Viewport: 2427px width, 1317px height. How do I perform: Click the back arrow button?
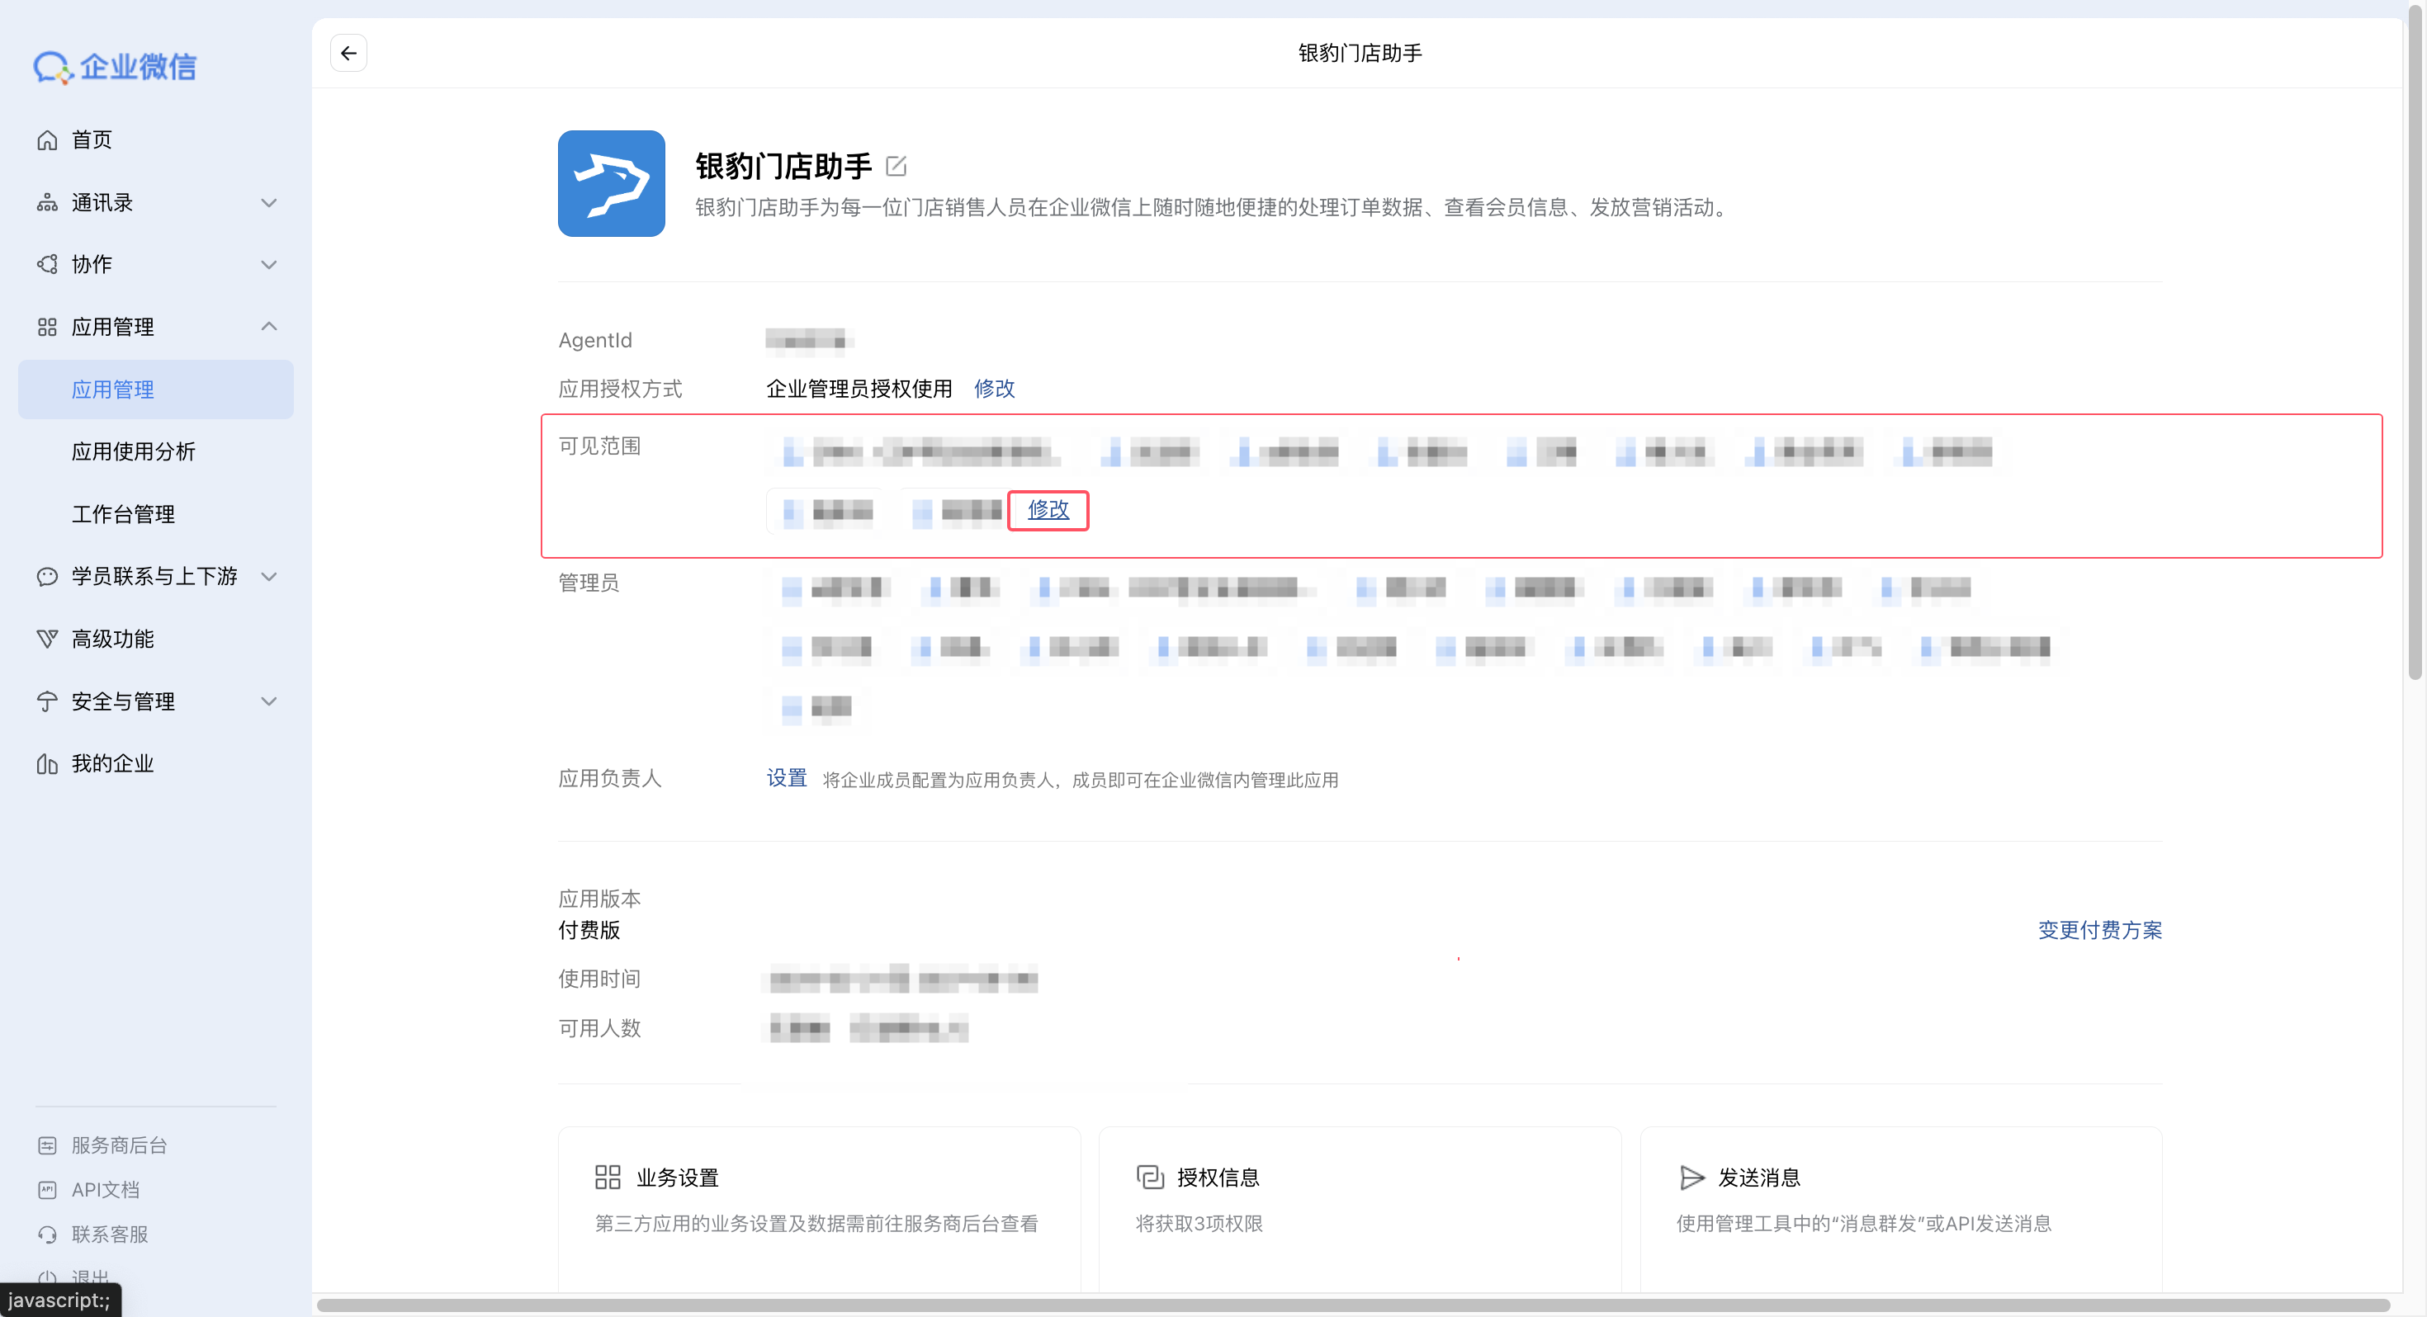[348, 53]
